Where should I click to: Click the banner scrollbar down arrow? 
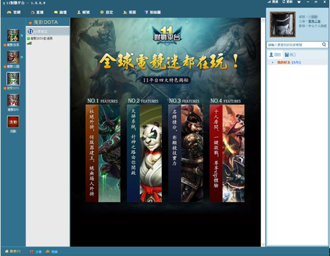click(263, 245)
